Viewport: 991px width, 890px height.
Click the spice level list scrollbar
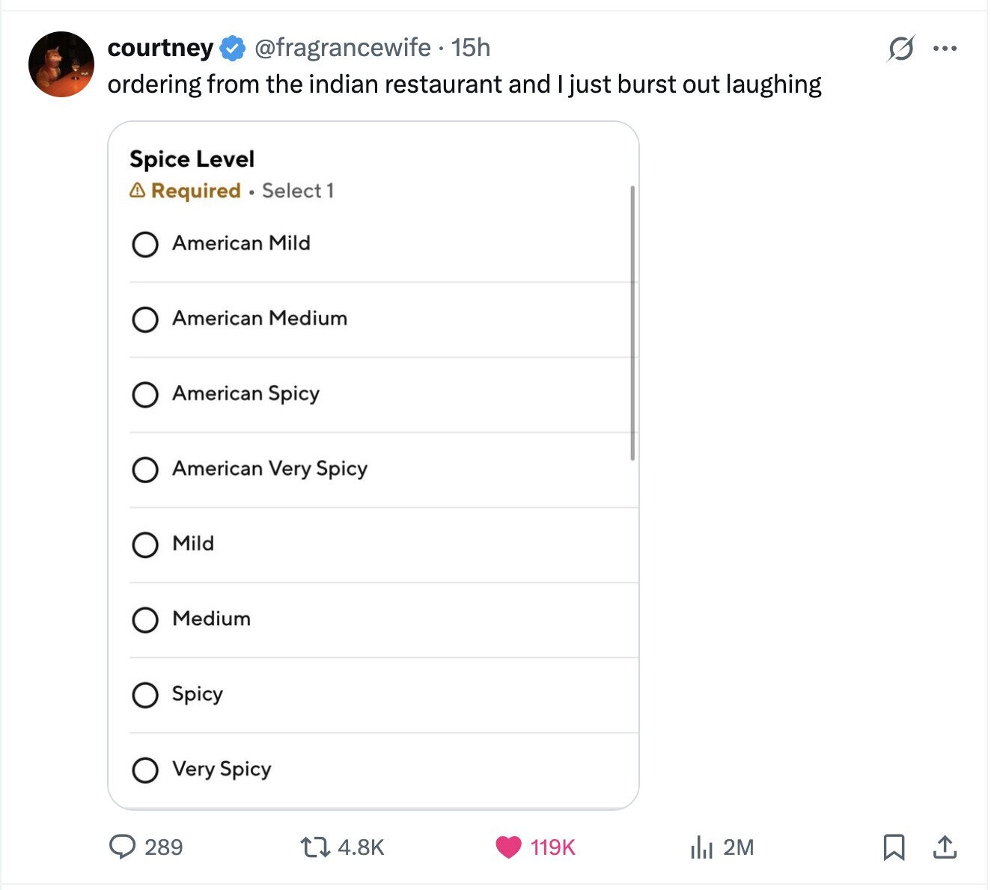632,323
